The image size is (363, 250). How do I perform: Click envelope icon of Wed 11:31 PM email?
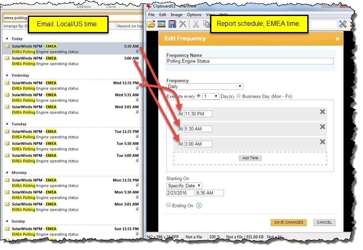coord(7,83)
